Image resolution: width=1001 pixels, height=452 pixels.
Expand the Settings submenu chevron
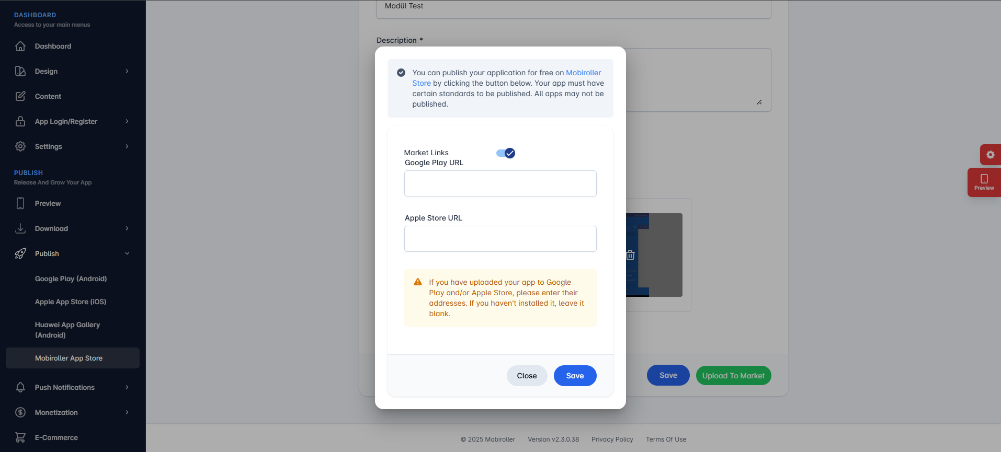[x=127, y=146]
